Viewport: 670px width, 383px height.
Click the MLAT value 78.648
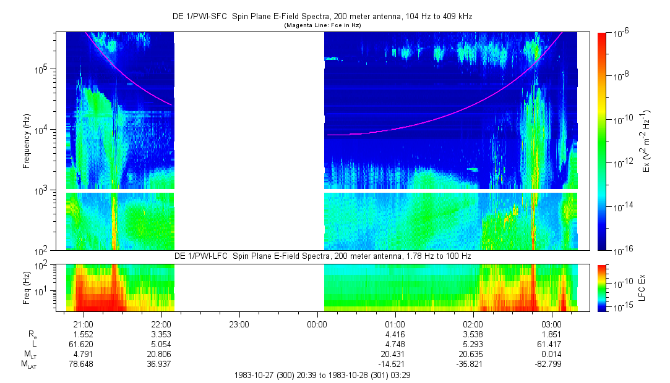84,364
